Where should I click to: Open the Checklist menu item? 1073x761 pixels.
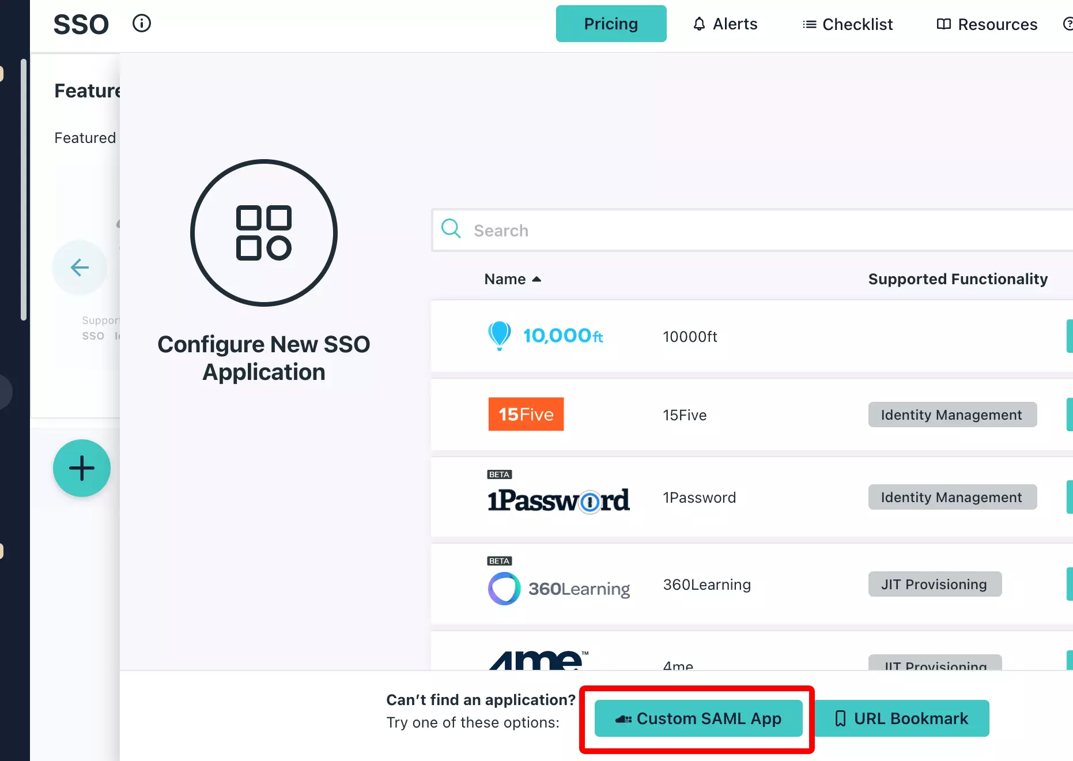(848, 24)
